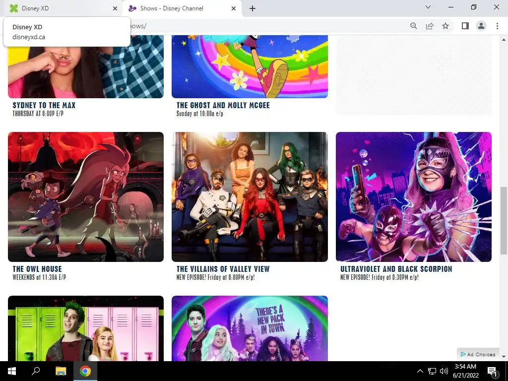This screenshot has height=381, width=508.
Task: Open the tab search chevron
Action: (428, 7)
